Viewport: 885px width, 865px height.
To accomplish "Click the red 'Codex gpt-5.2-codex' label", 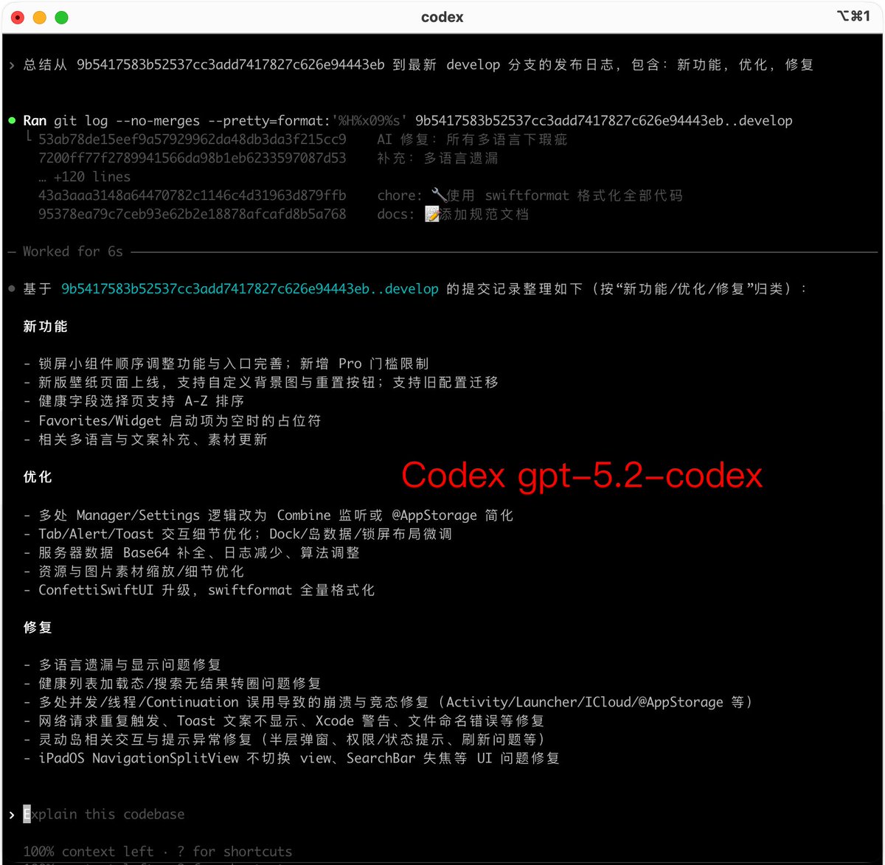I will coord(582,476).
